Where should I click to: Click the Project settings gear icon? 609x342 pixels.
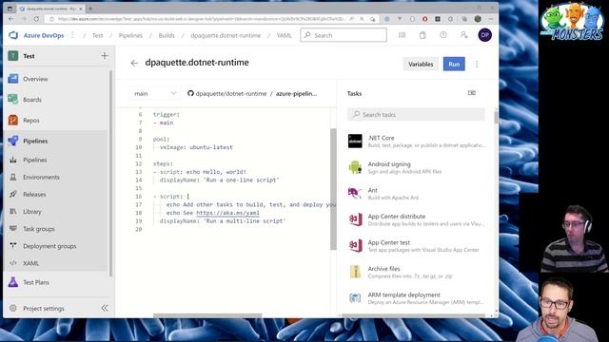[x=13, y=308]
